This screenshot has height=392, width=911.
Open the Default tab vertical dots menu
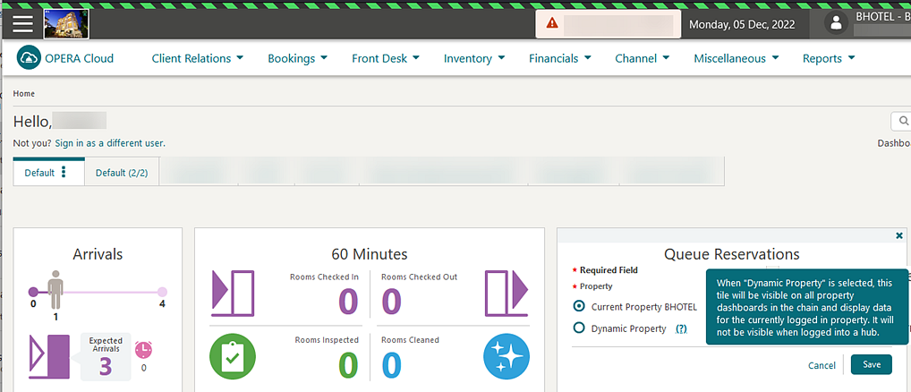[x=64, y=173]
